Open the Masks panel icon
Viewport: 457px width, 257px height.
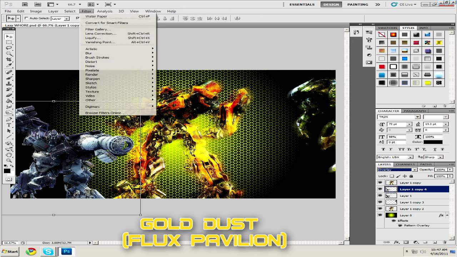click(x=369, y=62)
